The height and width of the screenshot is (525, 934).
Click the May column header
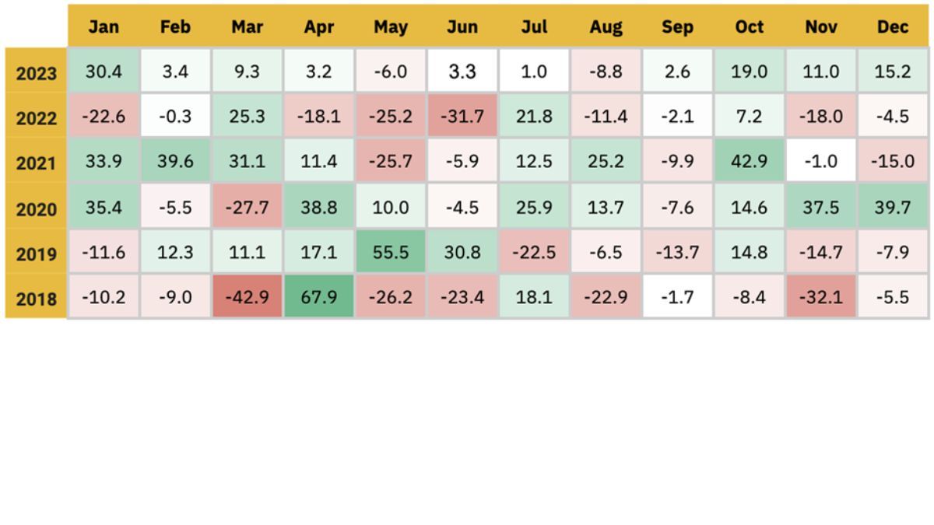pyautogui.click(x=390, y=26)
